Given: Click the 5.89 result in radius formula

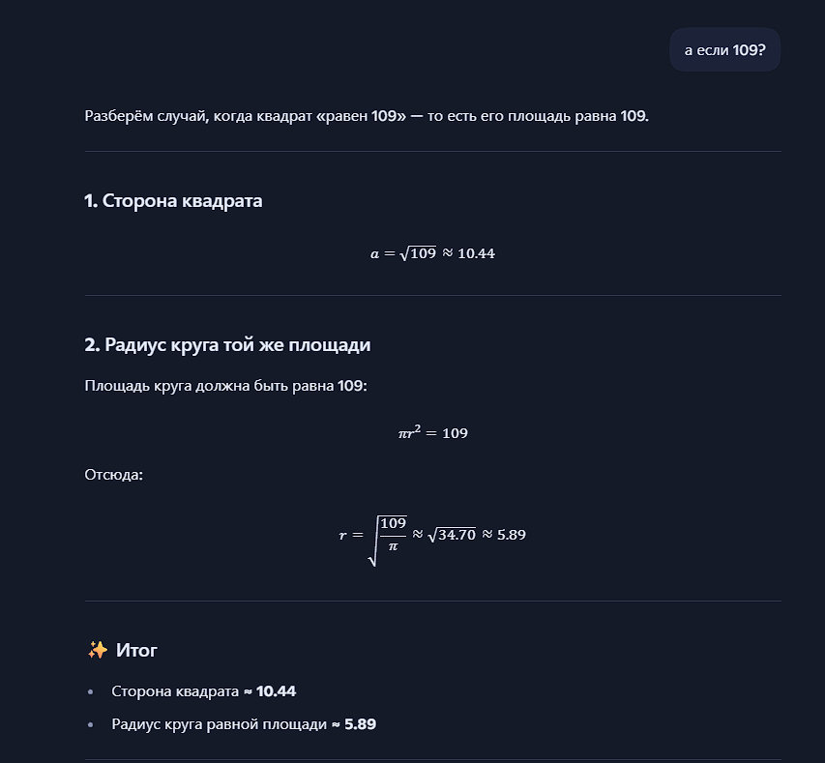Looking at the screenshot, I should click(511, 534).
